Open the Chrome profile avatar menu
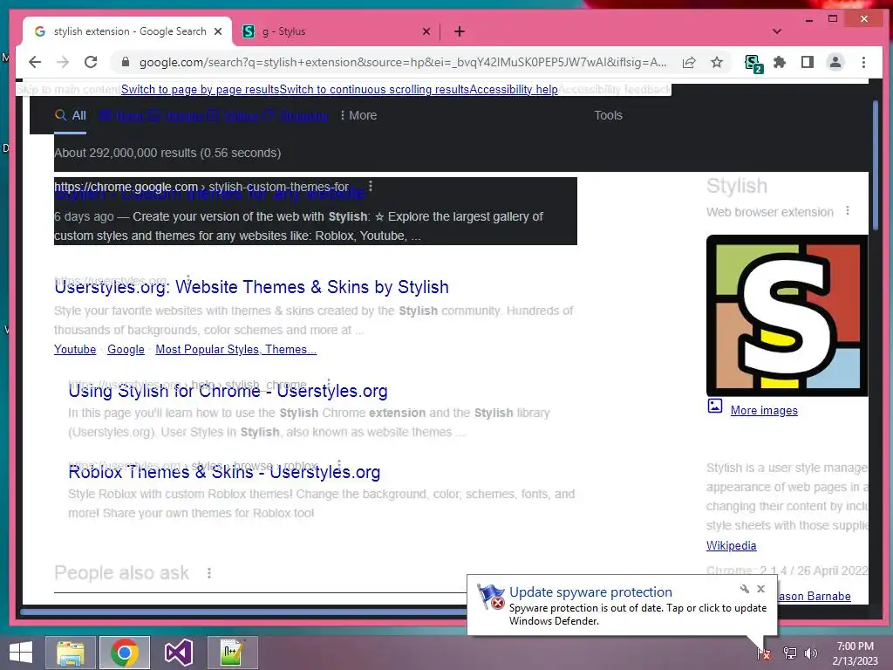 835,62
